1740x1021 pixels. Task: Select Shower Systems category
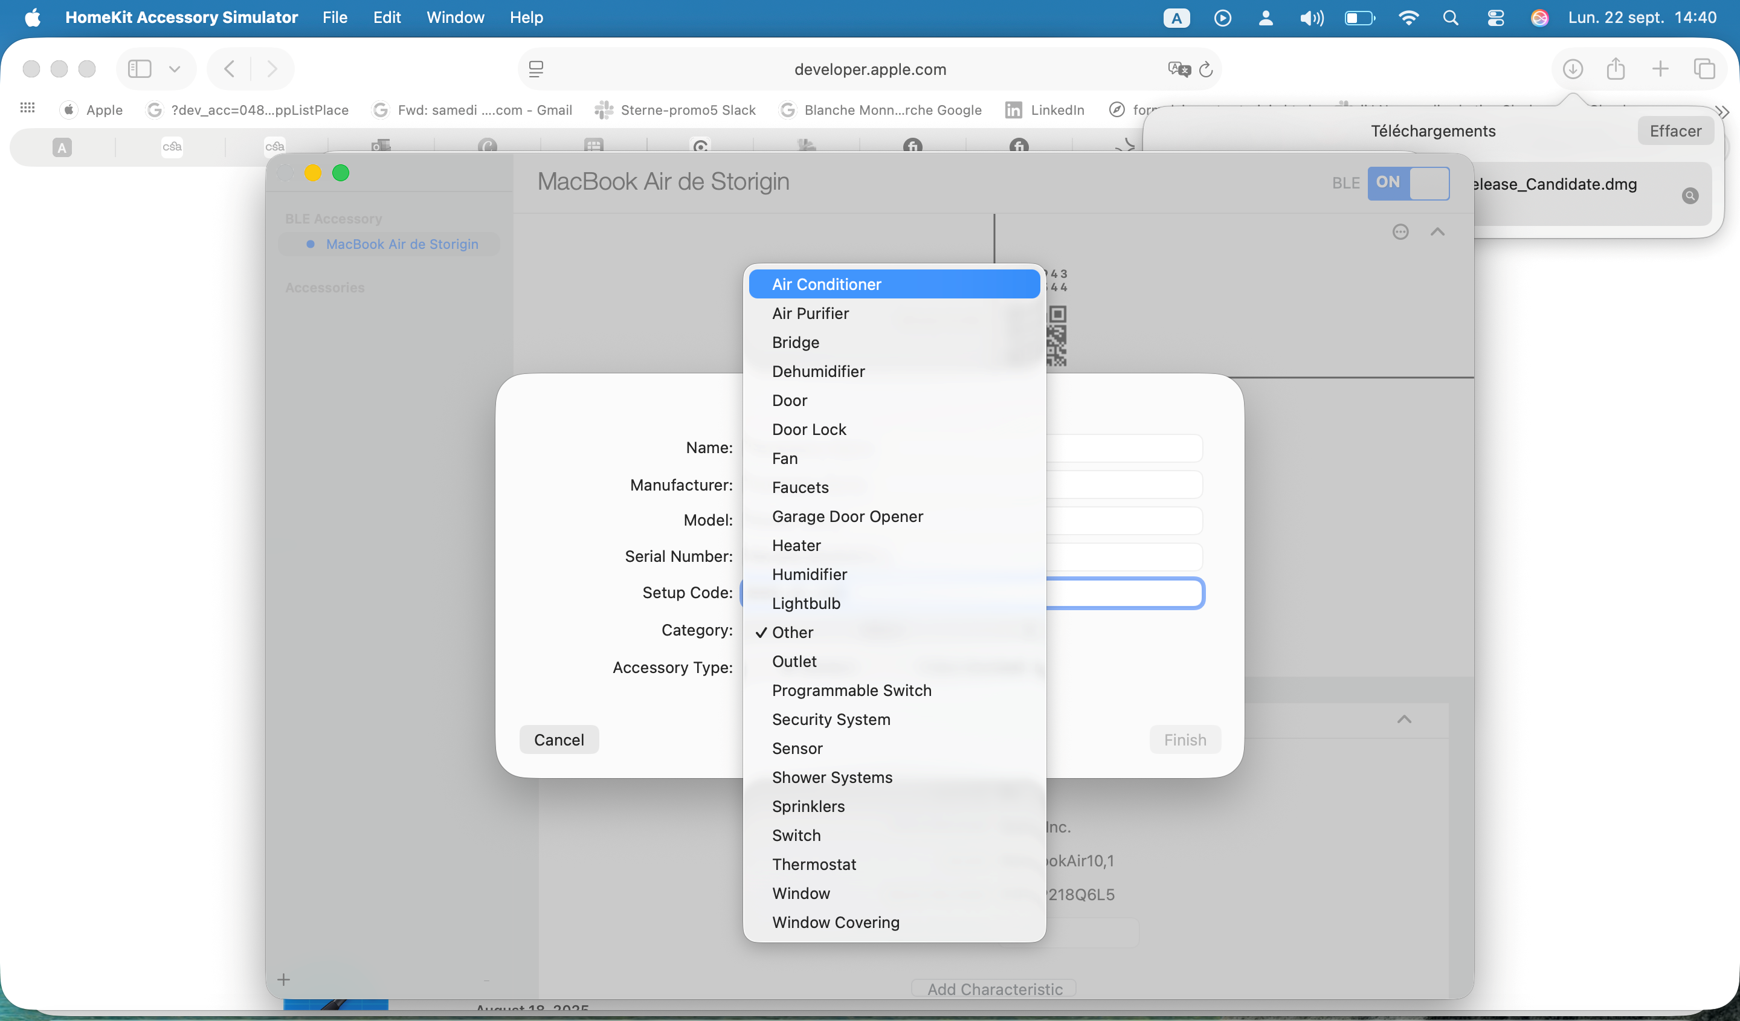[894, 778]
